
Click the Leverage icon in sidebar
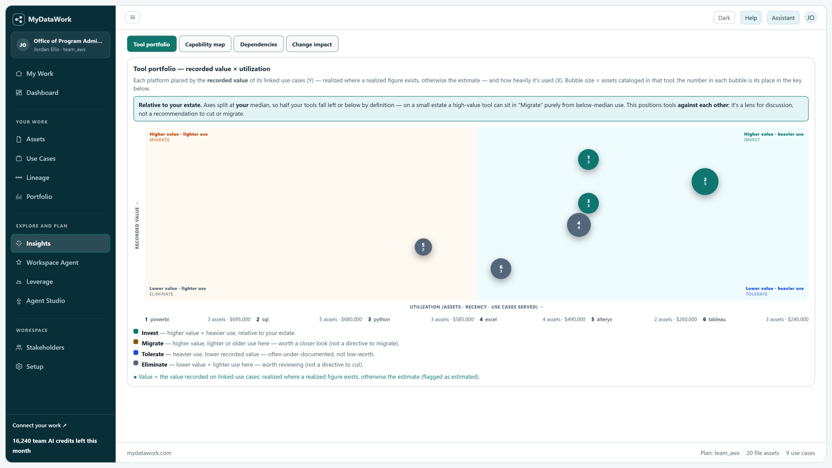tap(19, 282)
